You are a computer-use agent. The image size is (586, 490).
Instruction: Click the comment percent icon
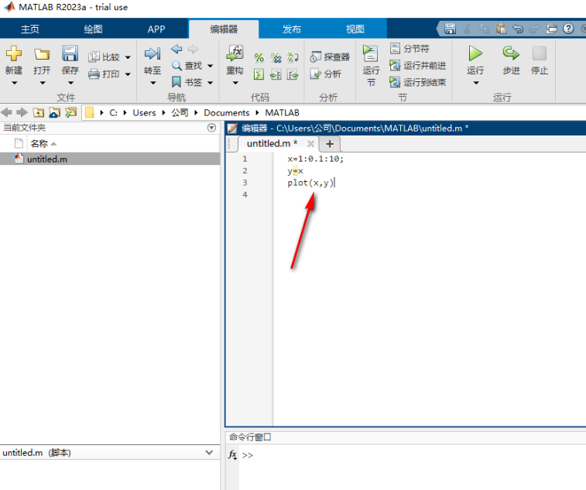tap(259, 57)
